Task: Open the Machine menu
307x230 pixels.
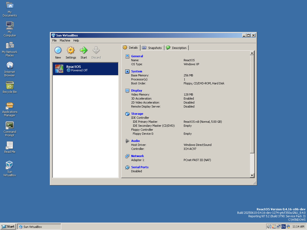Action: point(65,40)
